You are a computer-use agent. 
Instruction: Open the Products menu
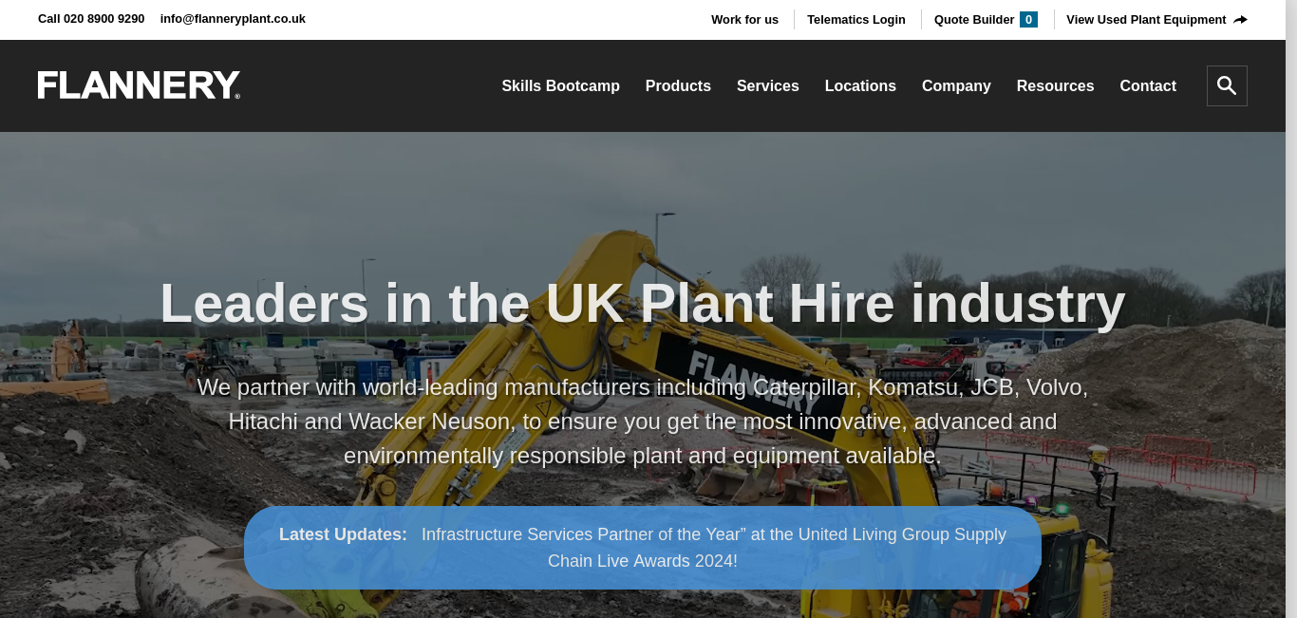coord(678,86)
